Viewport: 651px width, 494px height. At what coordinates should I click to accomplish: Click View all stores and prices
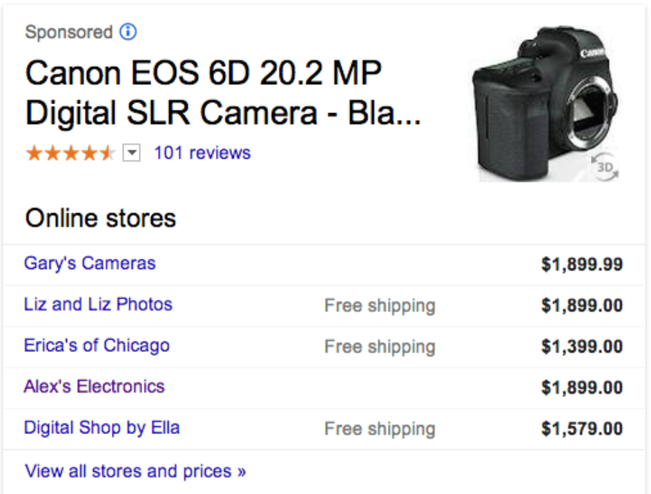point(135,472)
